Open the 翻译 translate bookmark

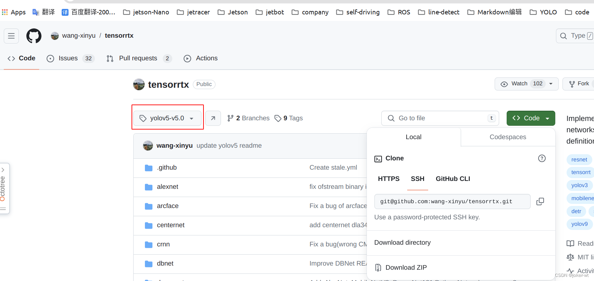coord(44,12)
